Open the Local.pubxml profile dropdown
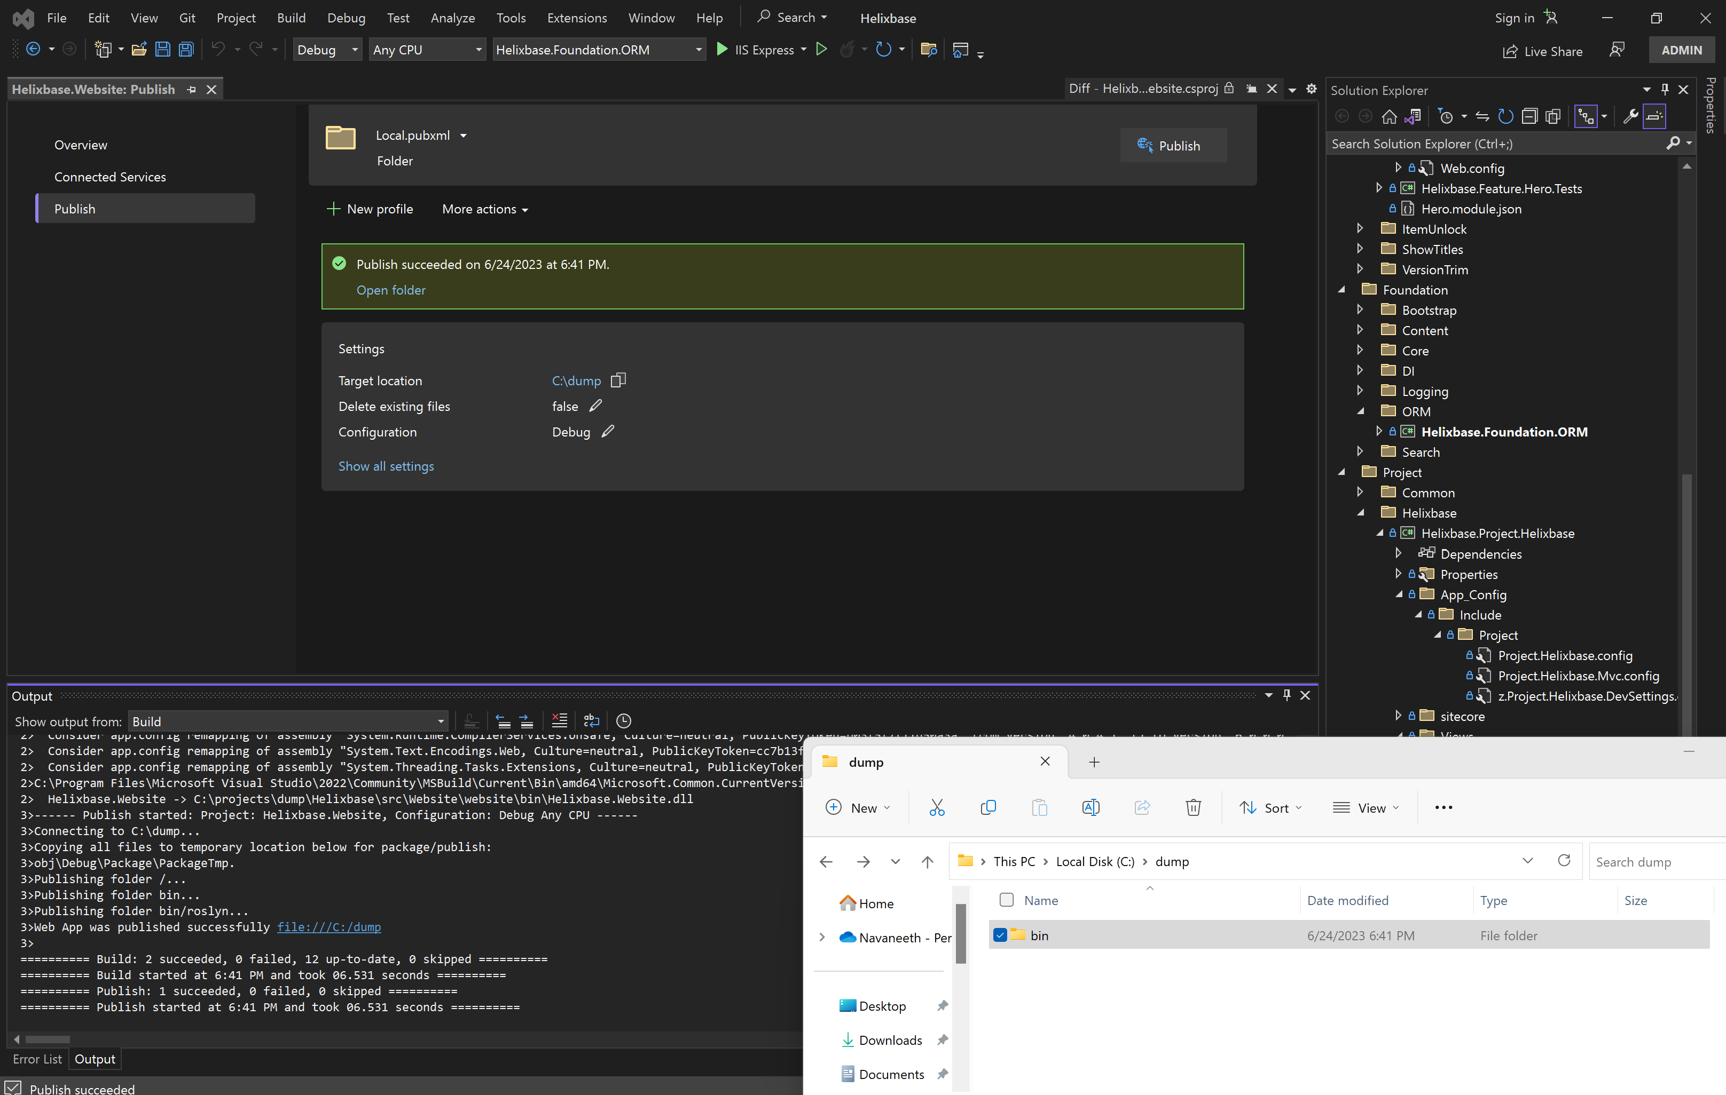Viewport: 1726px width, 1095px height. tap(463, 136)
